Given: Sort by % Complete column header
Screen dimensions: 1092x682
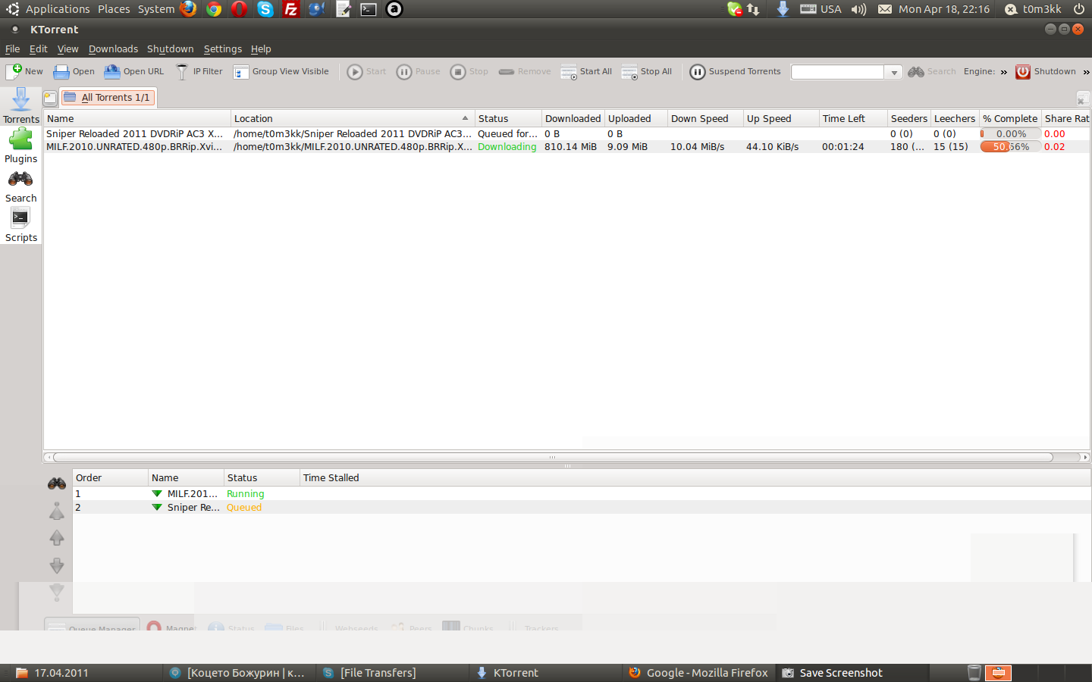Looking at the screenshot, I should [x=1010, y=118].
